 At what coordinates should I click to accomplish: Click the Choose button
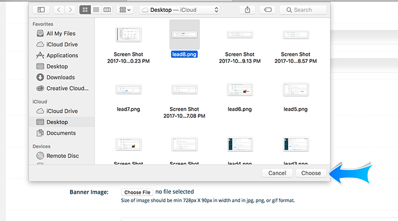point(311,173)
